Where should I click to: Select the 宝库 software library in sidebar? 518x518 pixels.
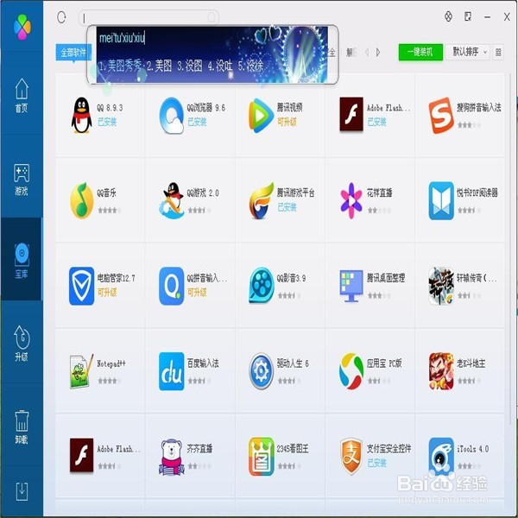coord(22,261)
